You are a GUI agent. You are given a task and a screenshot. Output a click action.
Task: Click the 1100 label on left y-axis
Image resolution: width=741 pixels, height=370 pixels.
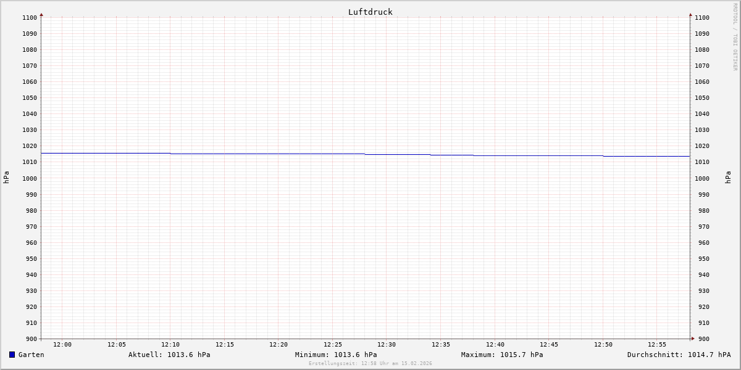tap(30, 18)
